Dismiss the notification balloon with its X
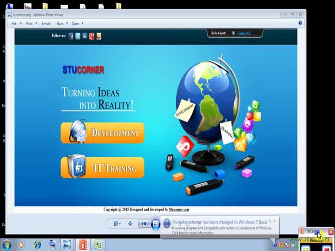This screenshot has height=251, width=335. (275, 221)
